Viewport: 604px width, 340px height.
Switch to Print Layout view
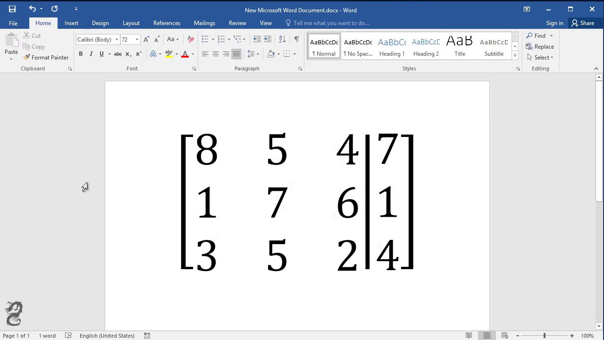487,336
